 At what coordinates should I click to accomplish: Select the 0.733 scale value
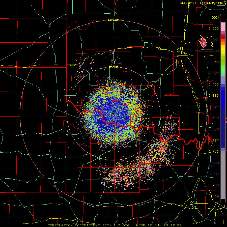pos(214,84)
